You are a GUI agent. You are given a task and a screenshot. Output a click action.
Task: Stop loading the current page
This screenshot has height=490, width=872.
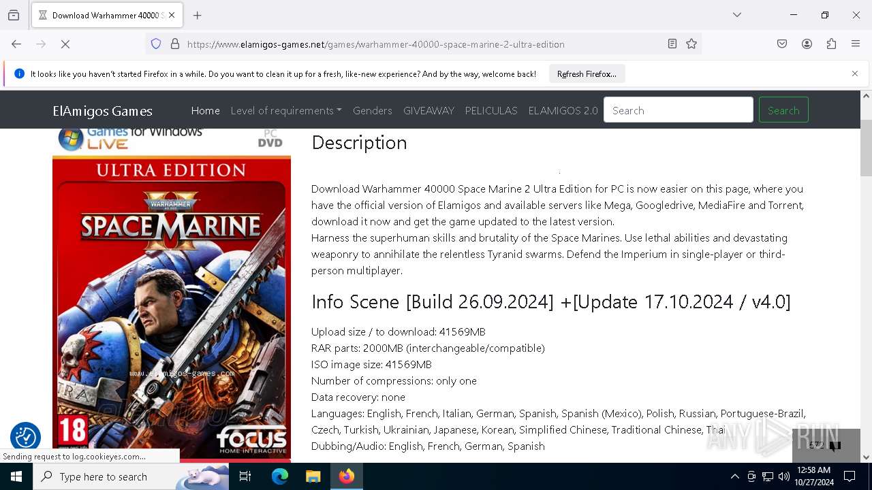point(65,44)
